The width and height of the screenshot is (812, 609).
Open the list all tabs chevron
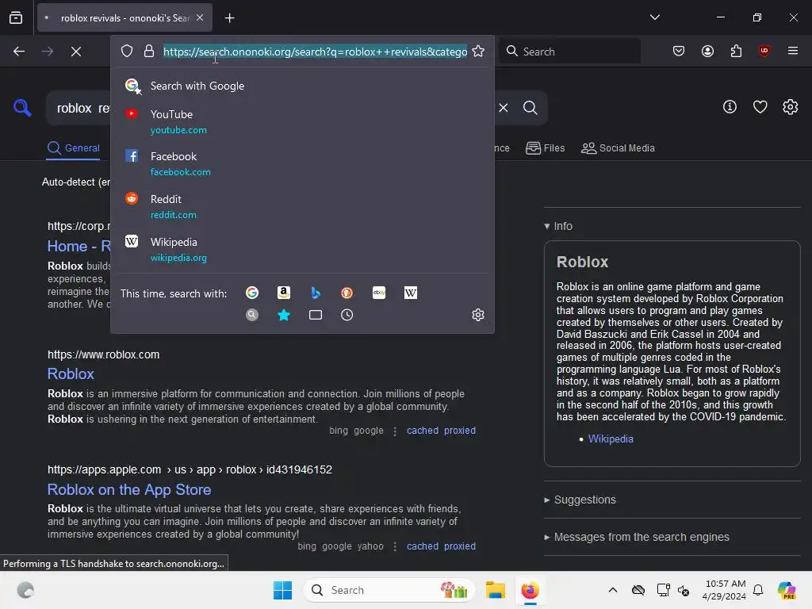[x=654, y=17]
